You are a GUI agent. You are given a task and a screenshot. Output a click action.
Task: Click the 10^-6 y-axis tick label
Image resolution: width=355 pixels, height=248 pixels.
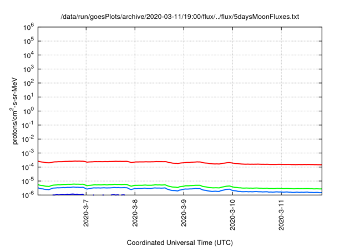(x=28, y=194)
